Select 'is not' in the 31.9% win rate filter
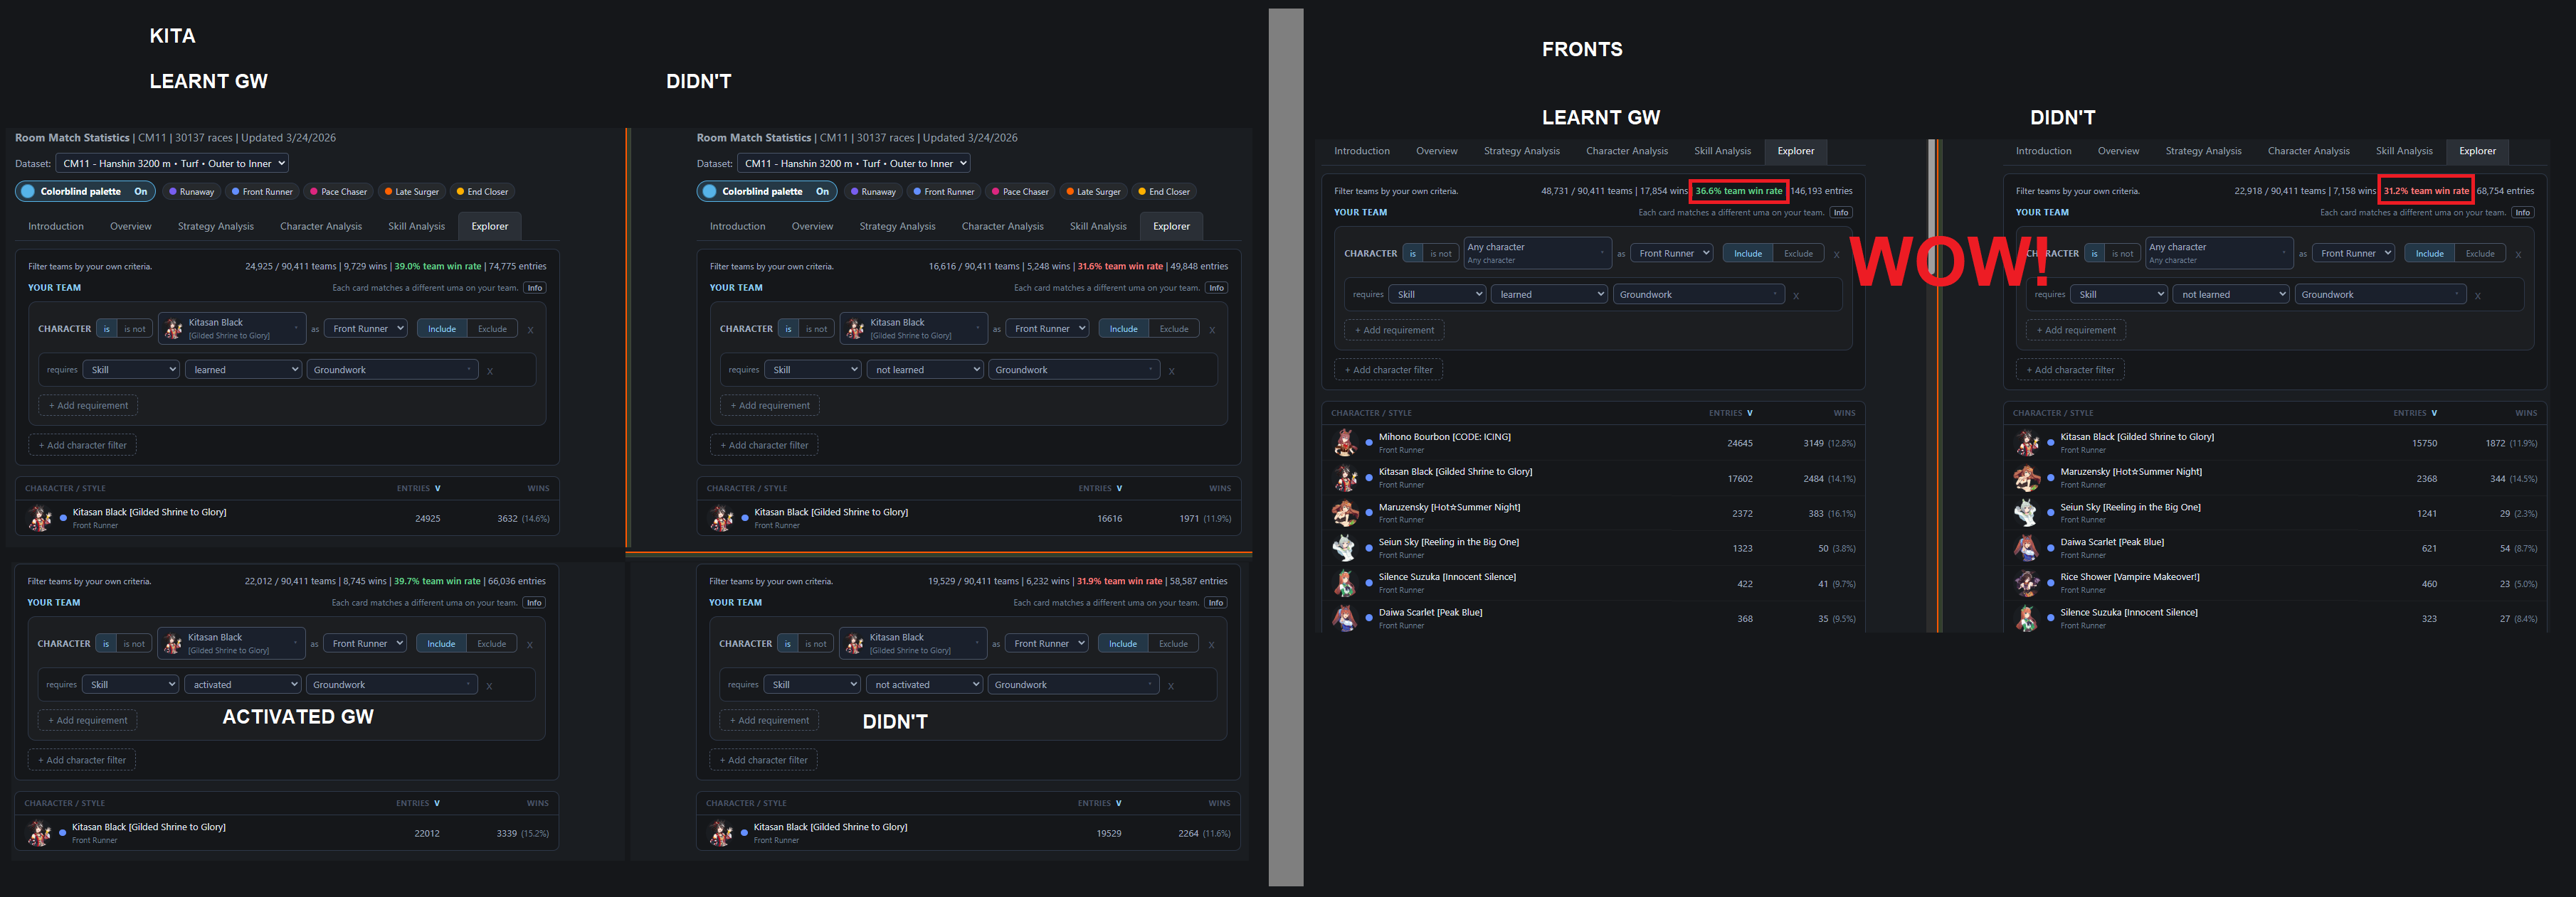2576x897 pixels. 816,643
